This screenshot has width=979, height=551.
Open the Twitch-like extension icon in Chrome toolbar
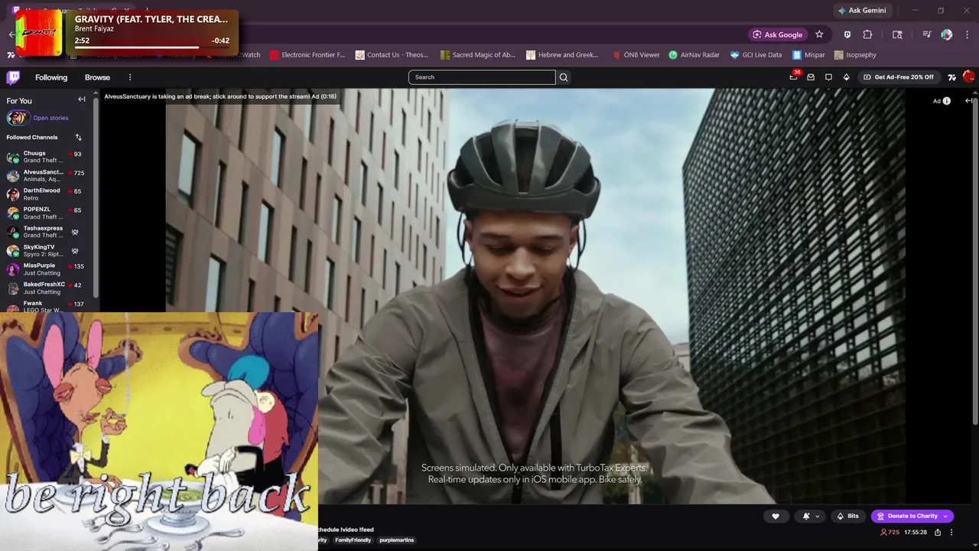(847, 34)
